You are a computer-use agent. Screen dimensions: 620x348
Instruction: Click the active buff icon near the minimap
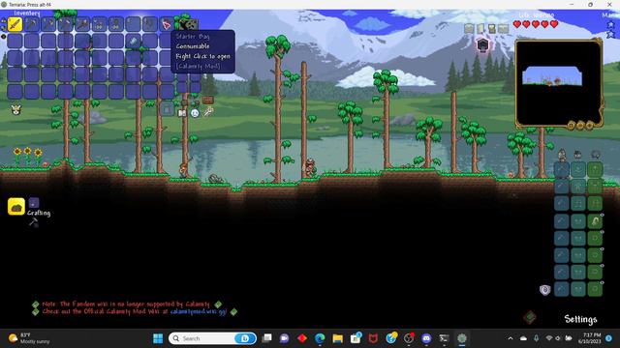pos(482,45)
